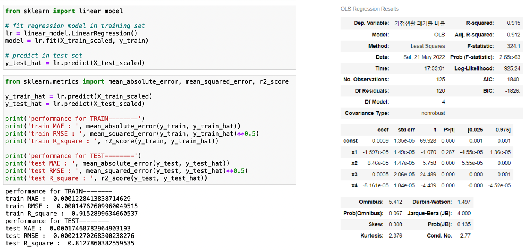Click the Df Residuals value 120
The image size is (528, 250).
(x=441, y=91)
